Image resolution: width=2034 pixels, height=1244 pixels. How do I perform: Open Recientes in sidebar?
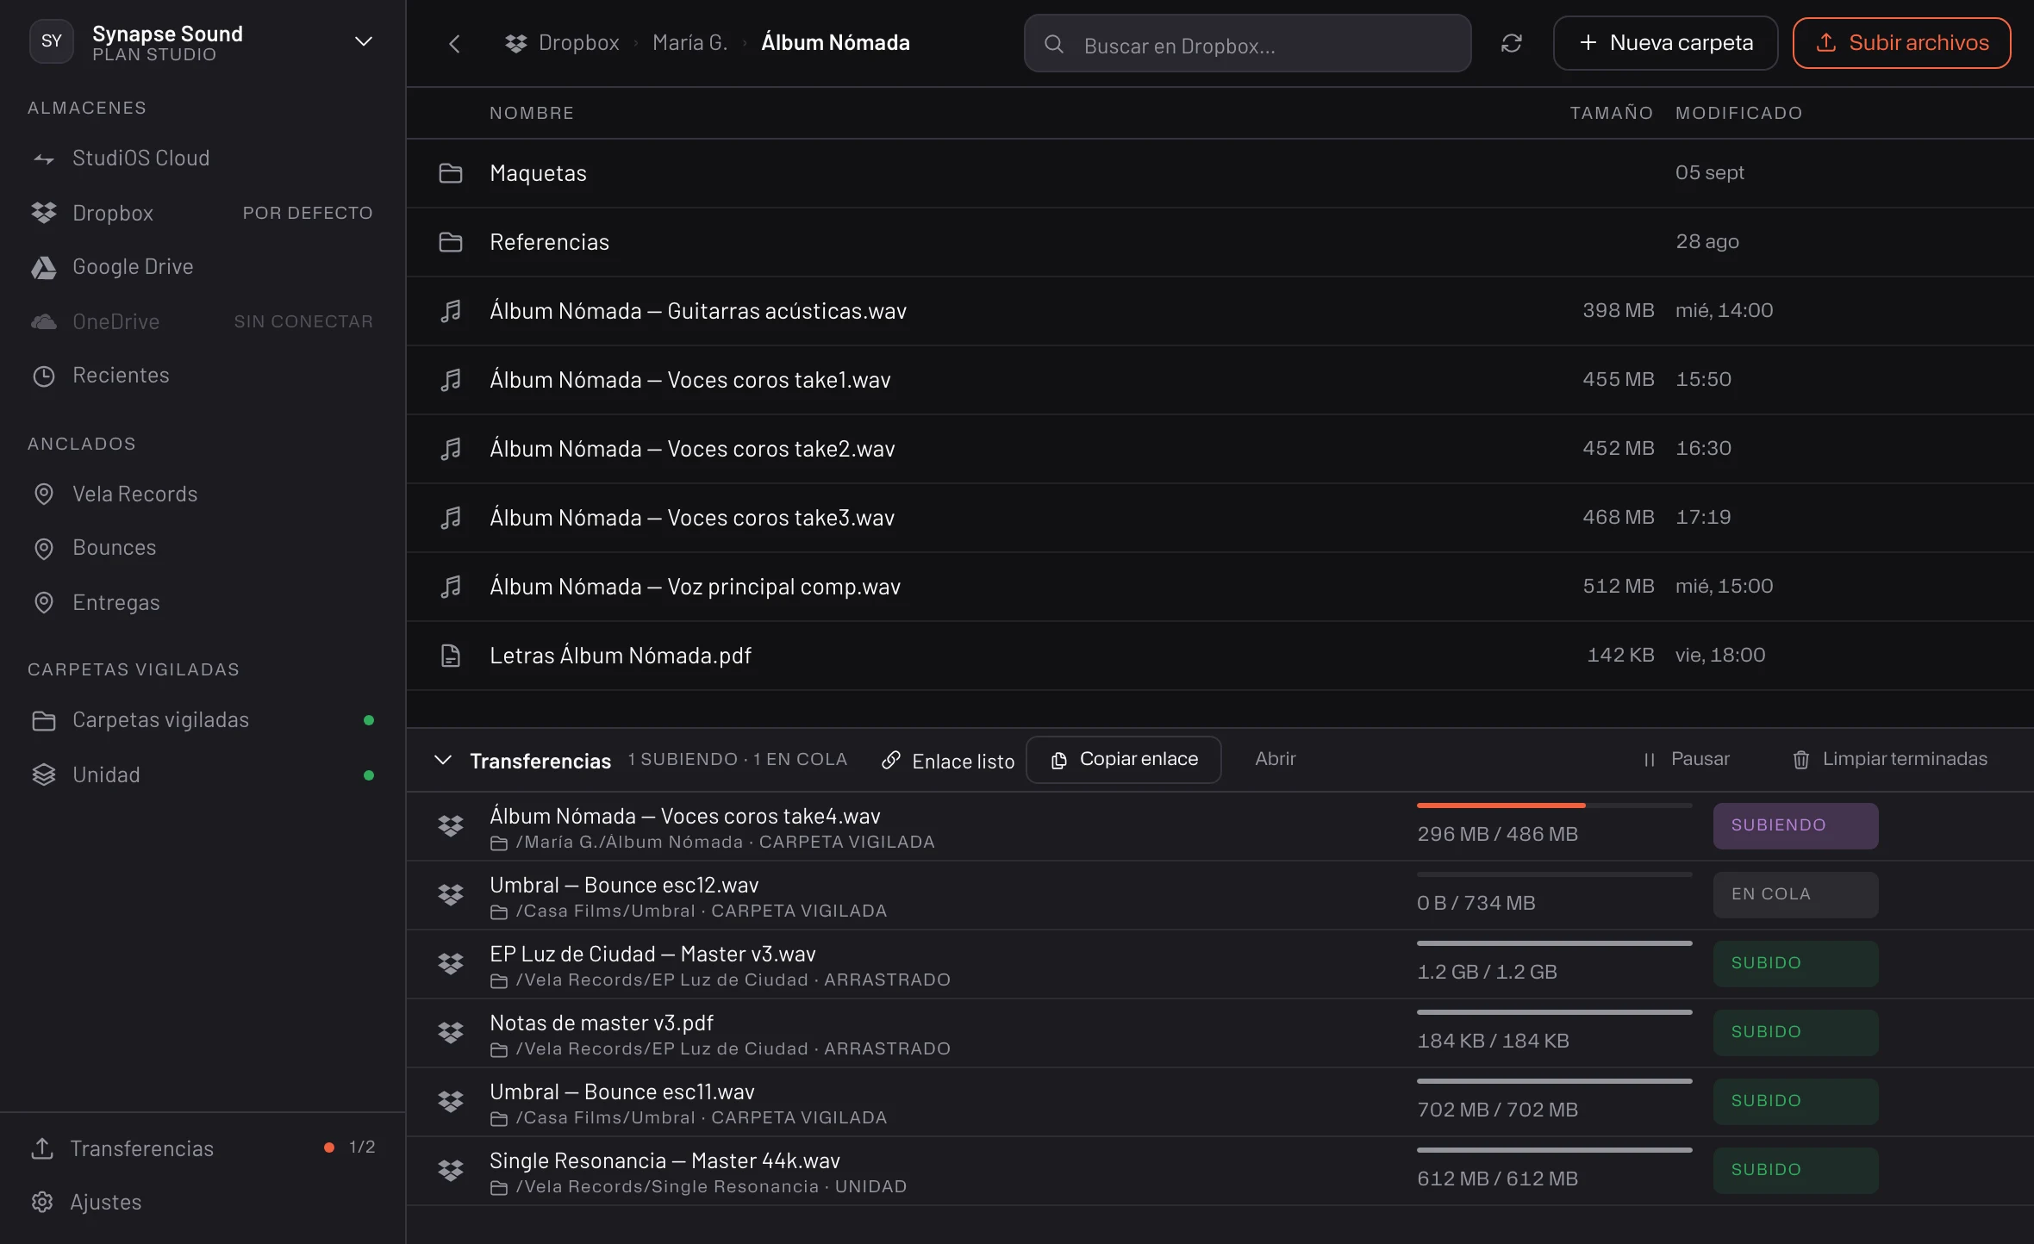point(203,376)
